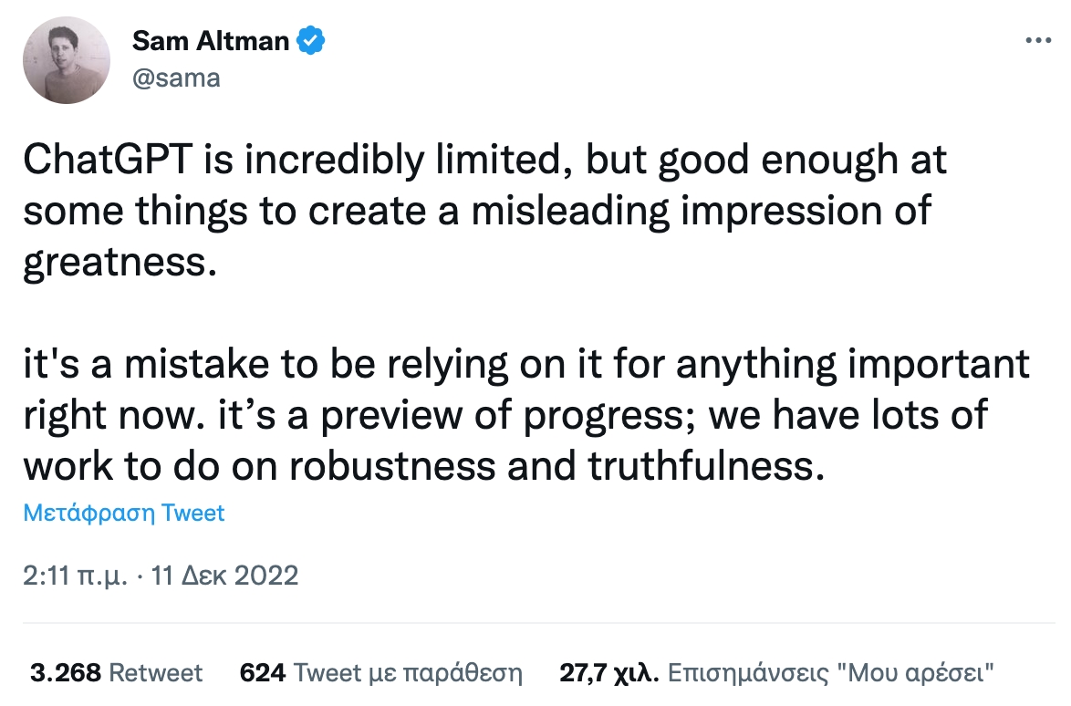Click the word ChatGPT starting the tweet

click(x=109, y=160)
